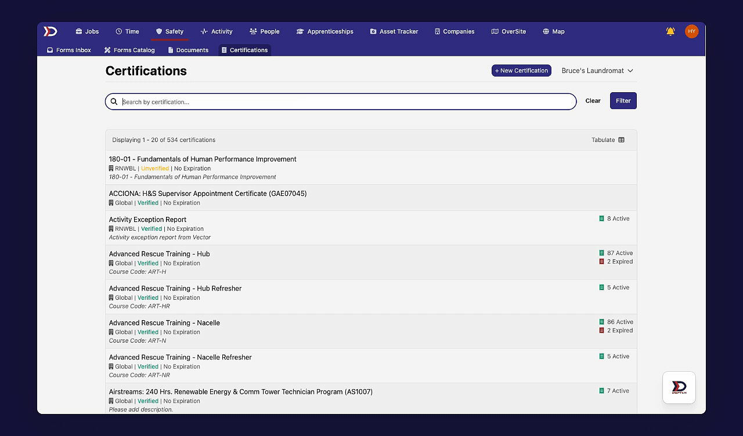Click the Jobs briefcase icon
This screenshot has height=436, width=743.
tap(79, 31)
